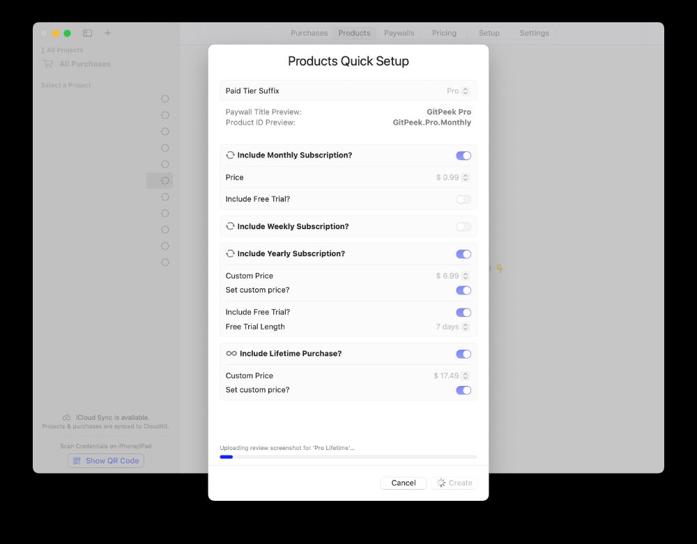
Task: Click the Create button
Action: [x=454, y=483]
